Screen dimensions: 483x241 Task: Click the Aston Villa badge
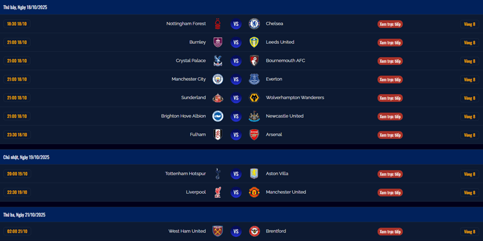click(x=254, y=174)
